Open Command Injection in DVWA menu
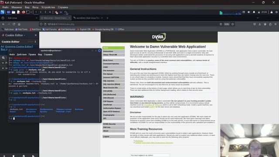The width and height of the screenshot is (279, 157). pyautogui.click(x=113, y=64)
